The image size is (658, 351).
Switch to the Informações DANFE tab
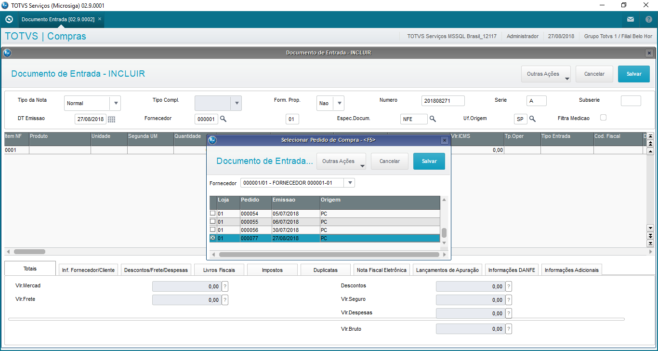[x=512, y=270]
